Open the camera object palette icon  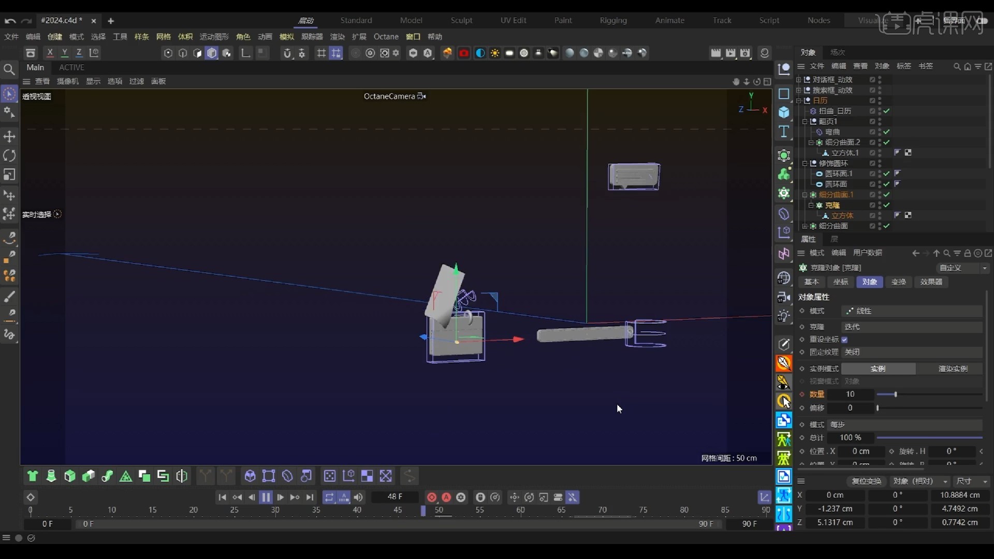tap(784, 297)
